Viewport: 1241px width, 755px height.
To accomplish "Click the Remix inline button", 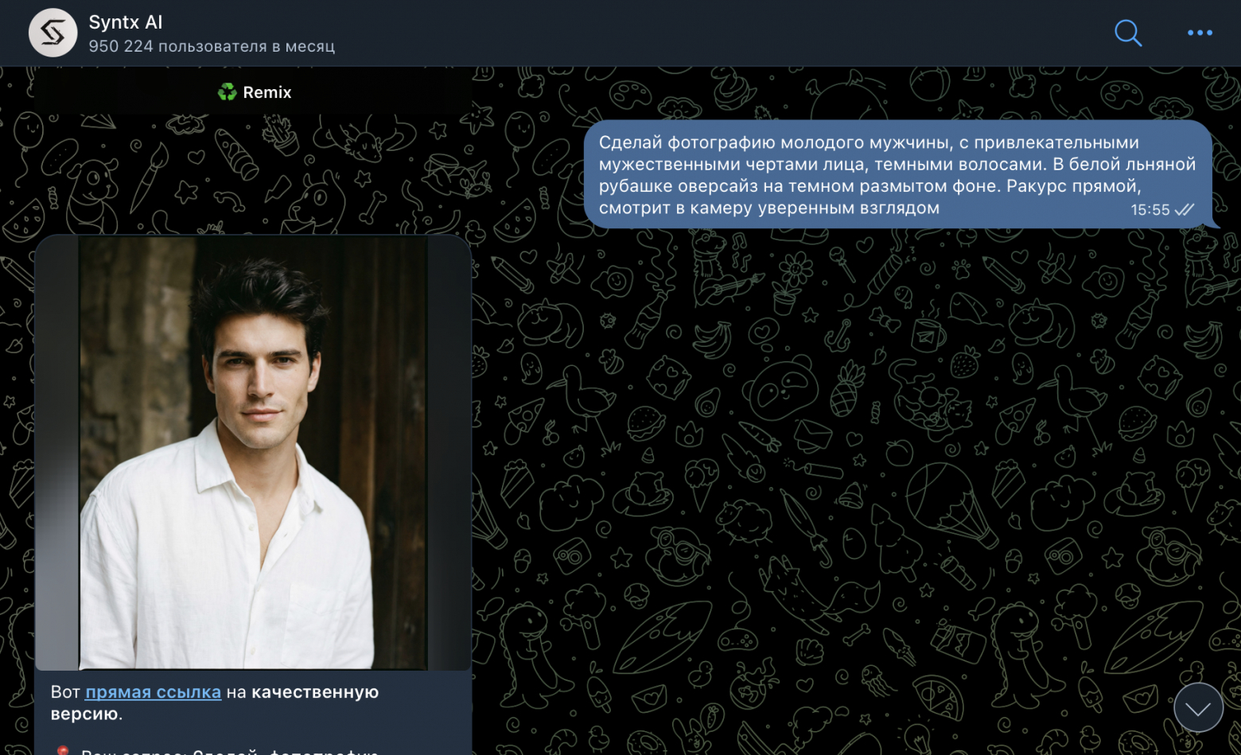I will point(253,92).
